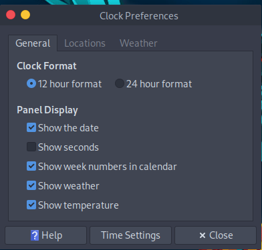The width and height of the screenshot is (262, 250).
Task: Open the Time Settings dialog
Action: [130, 235]
